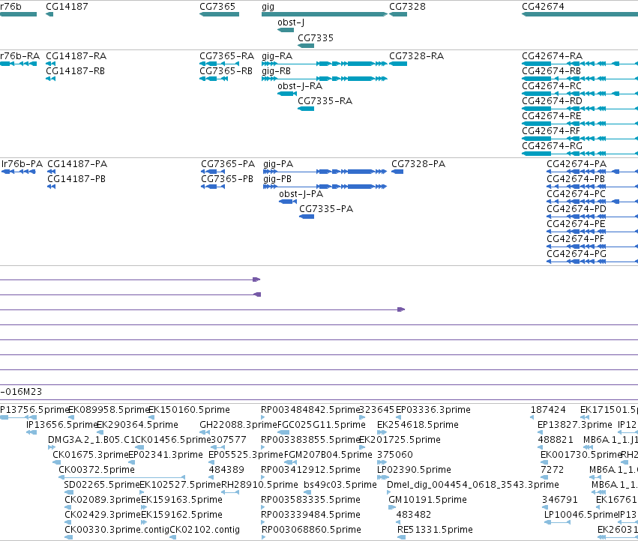Select the CG7328 gene label
This screenshot has width=638, height=541.
(407, 7)
